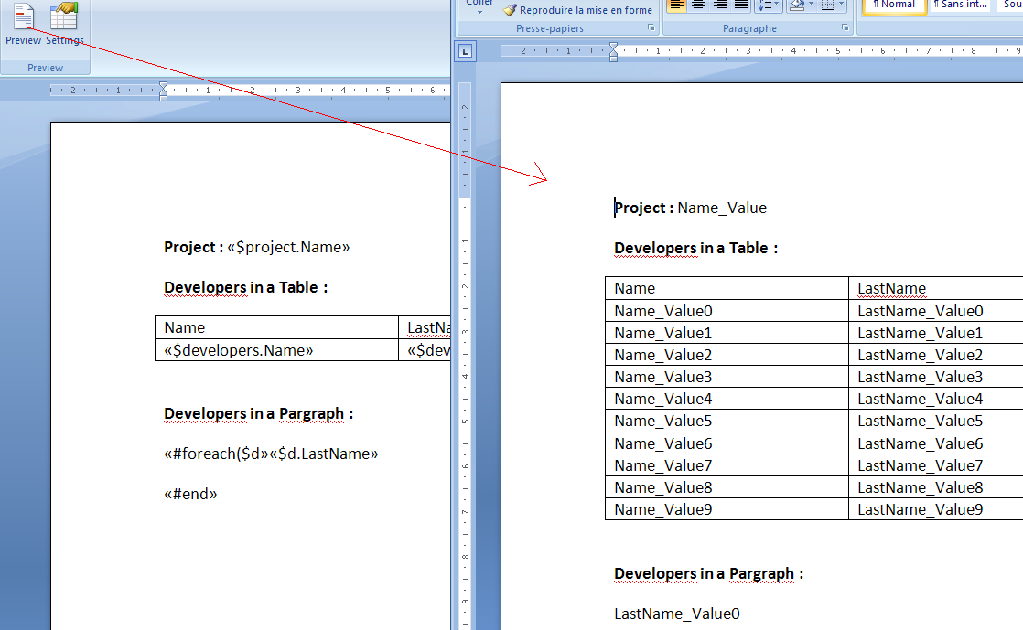The height and width of the screenshot is (630, 1023).
Task: Click the Name_Value1 cell
Action: pyautogui.click(x=727, y=333)
